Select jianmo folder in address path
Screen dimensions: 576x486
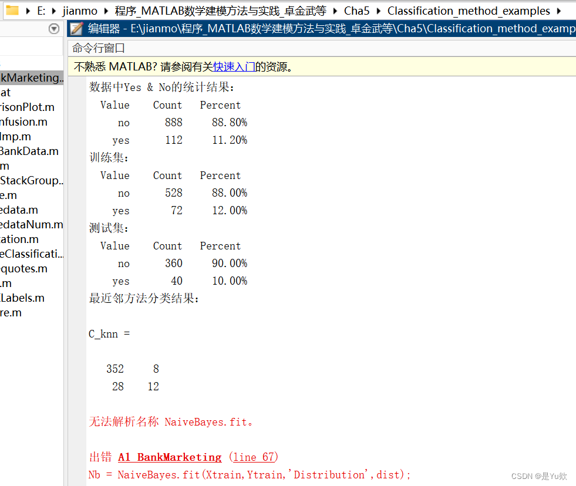point(80,11)
